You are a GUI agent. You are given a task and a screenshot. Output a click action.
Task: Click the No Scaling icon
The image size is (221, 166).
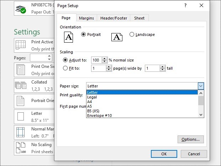[21, 148]
